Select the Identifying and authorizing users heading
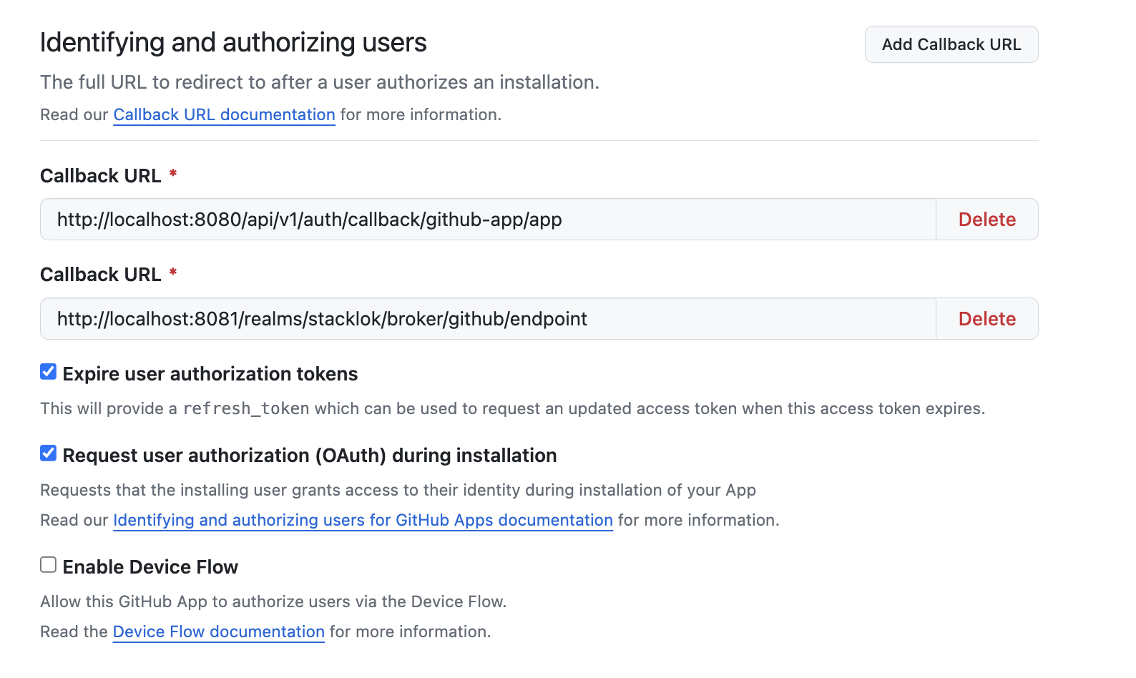This screenshot has width=1136, height=678. click(x=233, y=42)
